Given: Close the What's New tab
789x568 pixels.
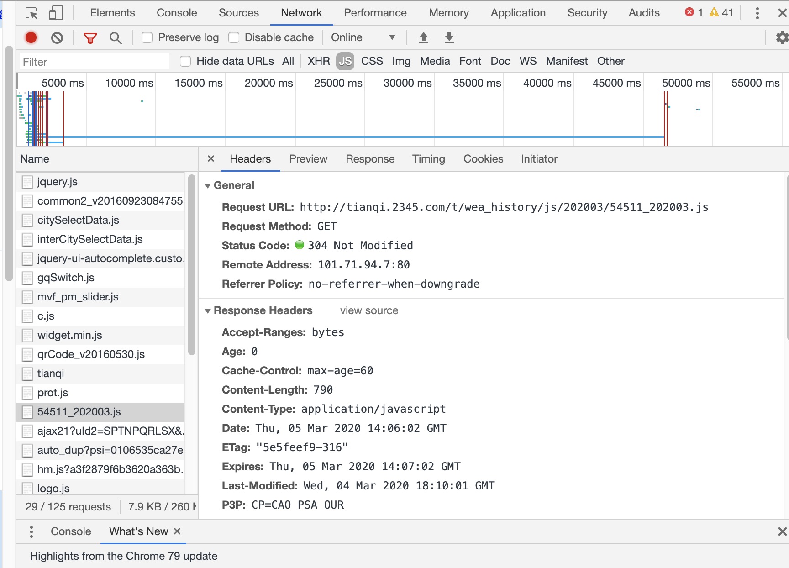Looking at the screenshot, I should [177, 531].
